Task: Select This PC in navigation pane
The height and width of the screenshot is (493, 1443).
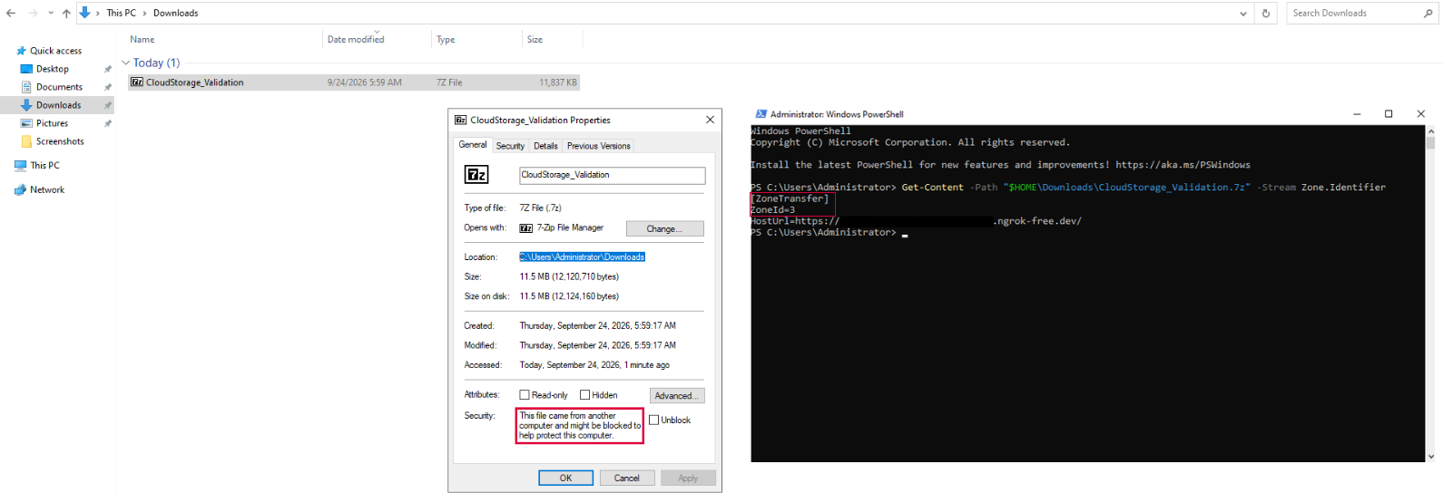Action: coord(44,165)
